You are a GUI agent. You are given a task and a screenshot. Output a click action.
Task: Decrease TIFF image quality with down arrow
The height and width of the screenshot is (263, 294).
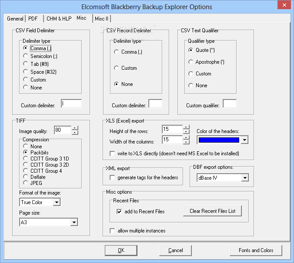(x=75, y=132)
